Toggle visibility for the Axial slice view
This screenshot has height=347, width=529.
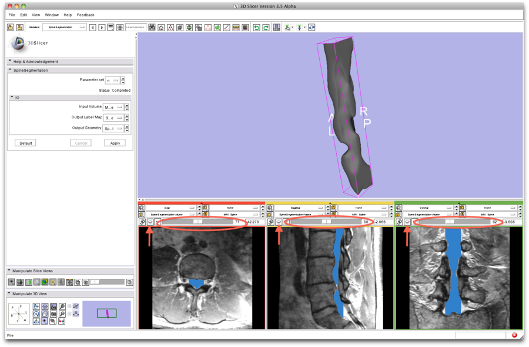pos(150,222)
